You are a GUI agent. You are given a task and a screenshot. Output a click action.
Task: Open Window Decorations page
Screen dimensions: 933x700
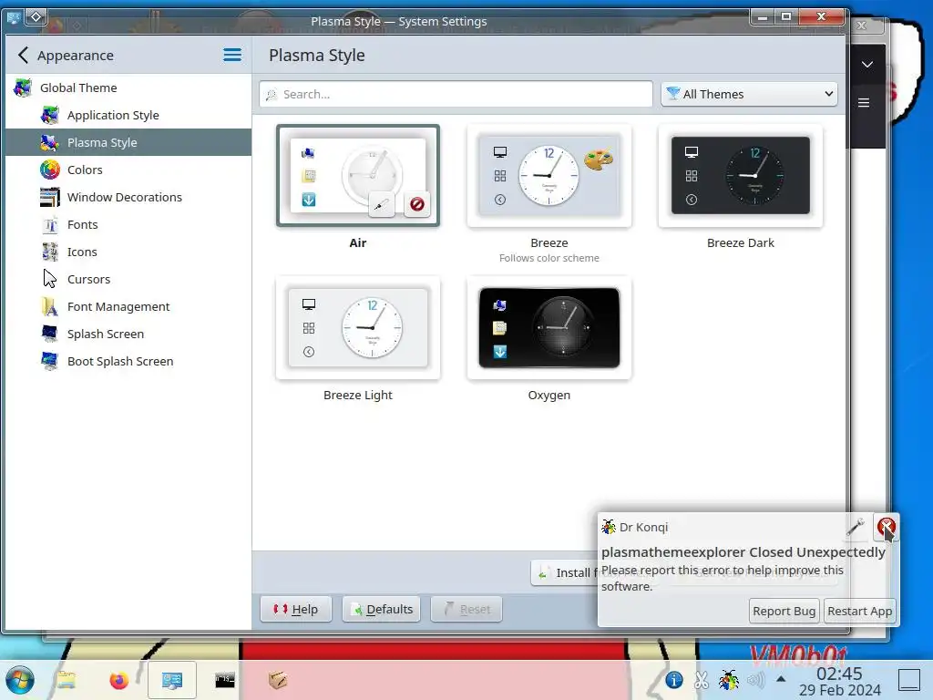pos(128,197)
